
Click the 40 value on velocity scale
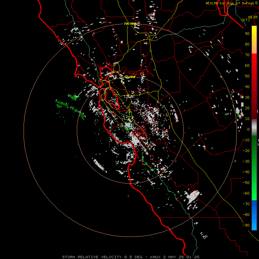click(247, 87)
